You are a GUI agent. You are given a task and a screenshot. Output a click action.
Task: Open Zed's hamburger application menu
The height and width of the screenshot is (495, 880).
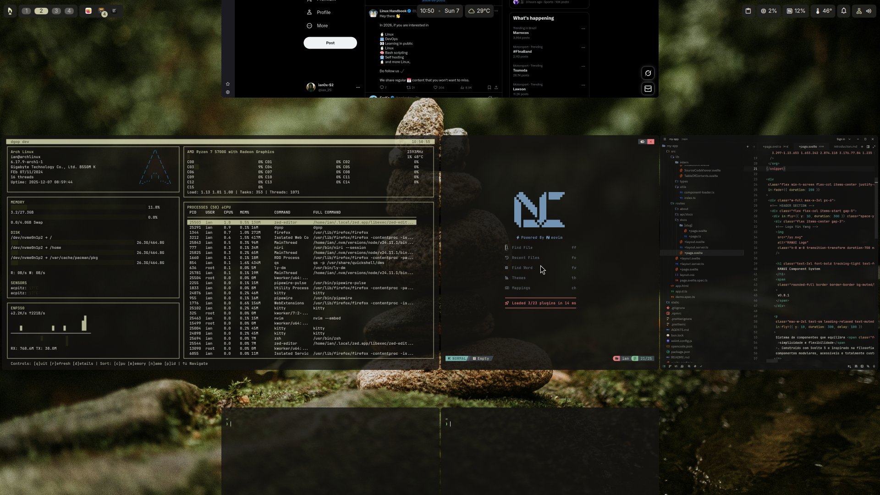[x=665, y=139]
